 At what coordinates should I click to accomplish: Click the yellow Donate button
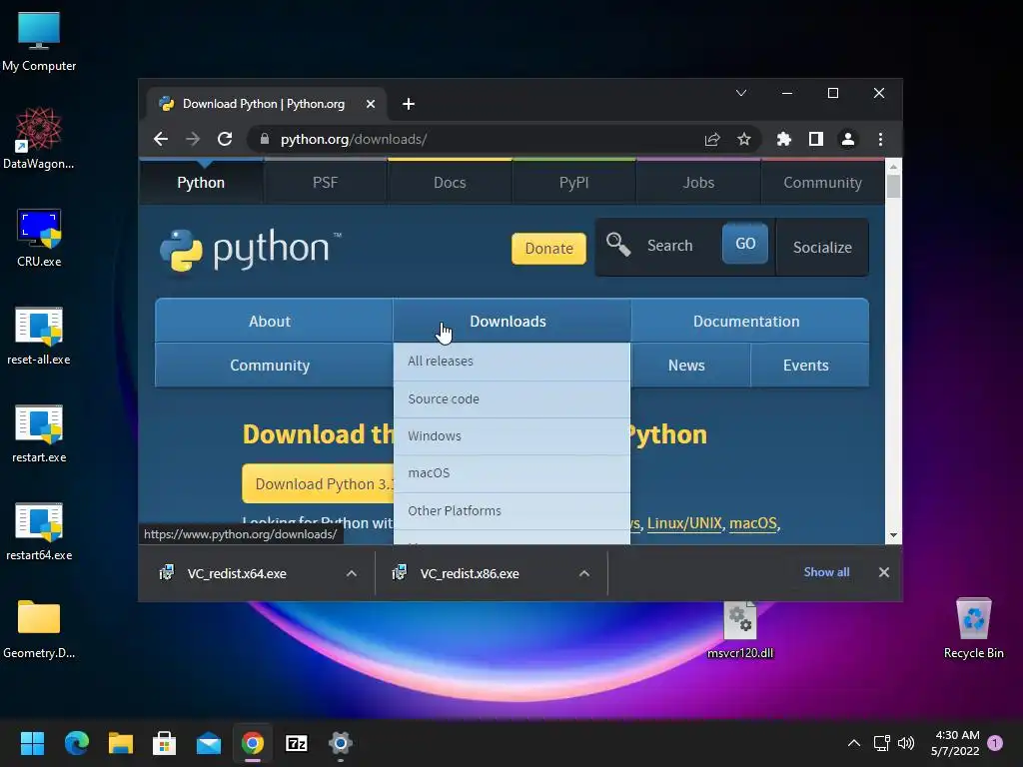[x=548, y=249]
